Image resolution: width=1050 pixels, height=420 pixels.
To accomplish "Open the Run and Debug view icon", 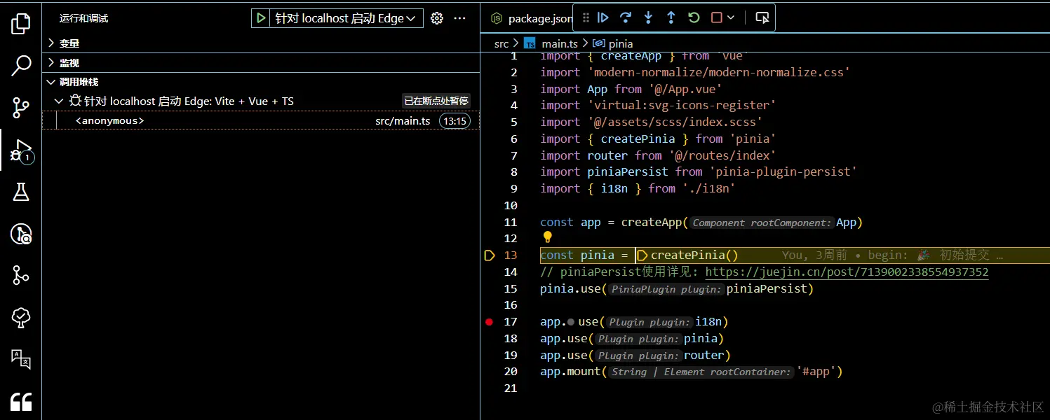I will (x=21, y=150).
